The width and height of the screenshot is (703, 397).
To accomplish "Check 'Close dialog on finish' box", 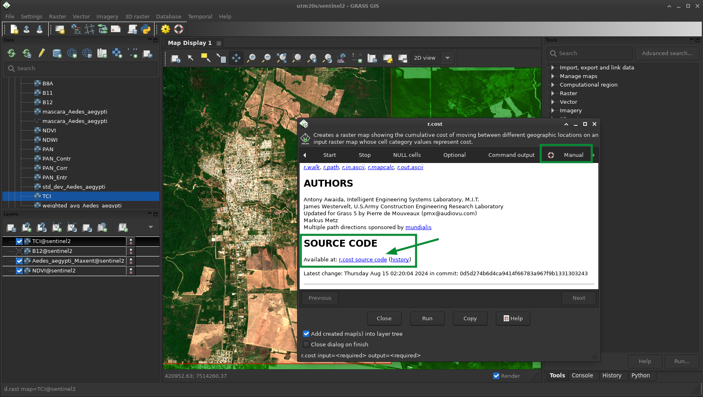I will point(306,344).
